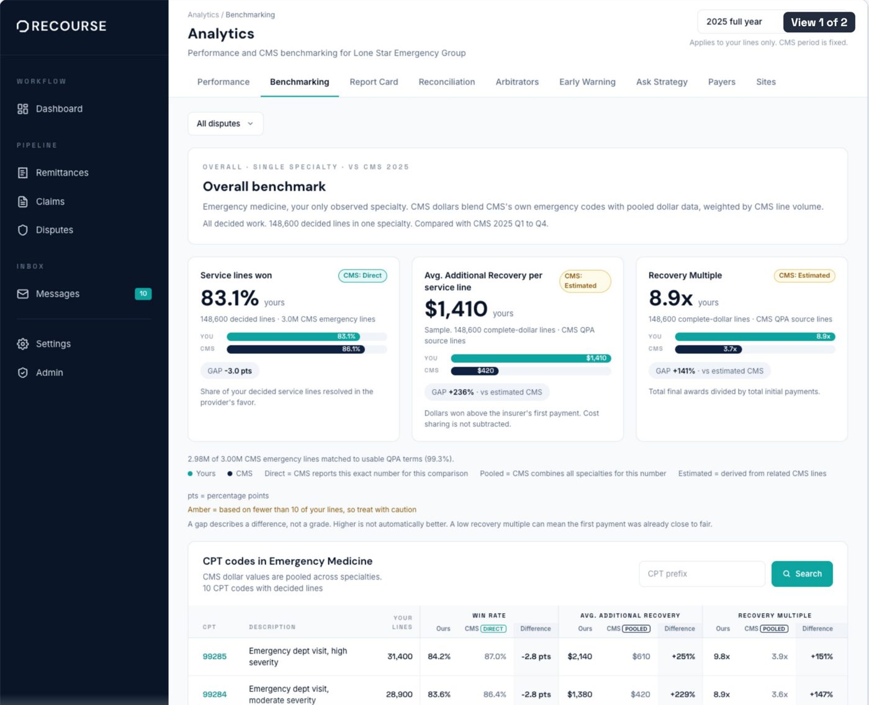
Task: Select the Payers tab
Action: coord(722,82)
